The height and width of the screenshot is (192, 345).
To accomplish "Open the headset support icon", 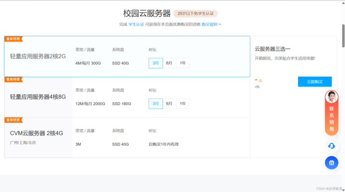I will point(332,146).
